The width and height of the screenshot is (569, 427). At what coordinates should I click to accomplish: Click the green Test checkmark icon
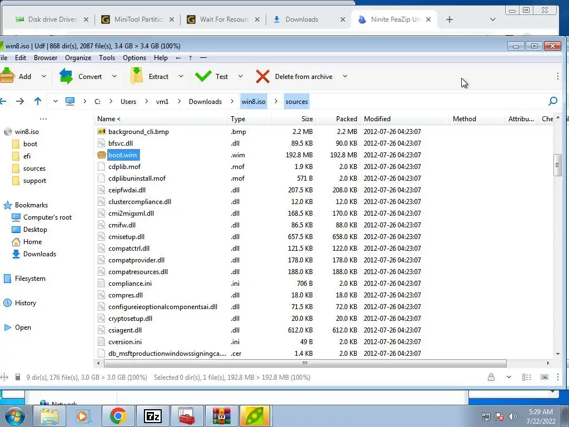coord(203,76)
